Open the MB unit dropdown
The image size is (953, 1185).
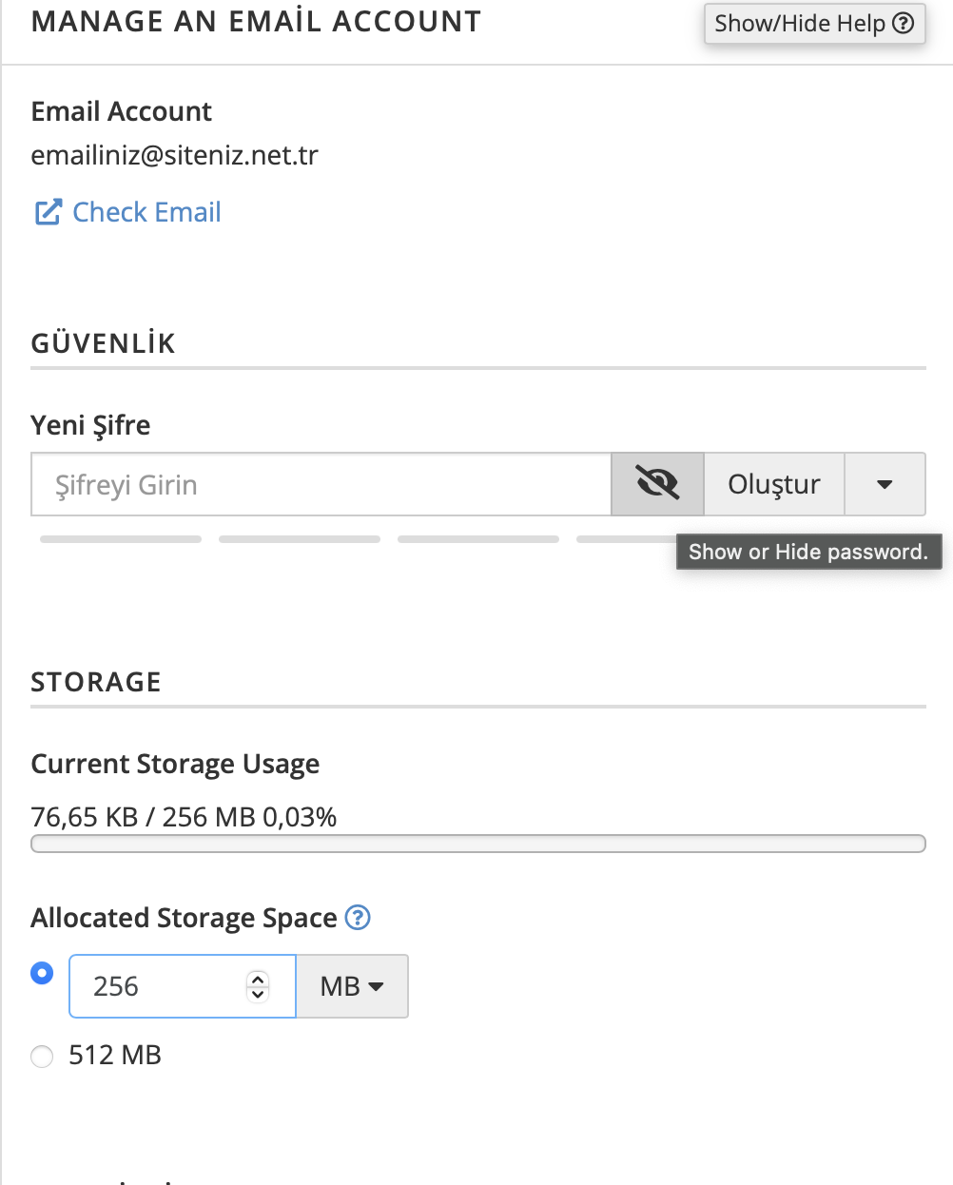352,986
